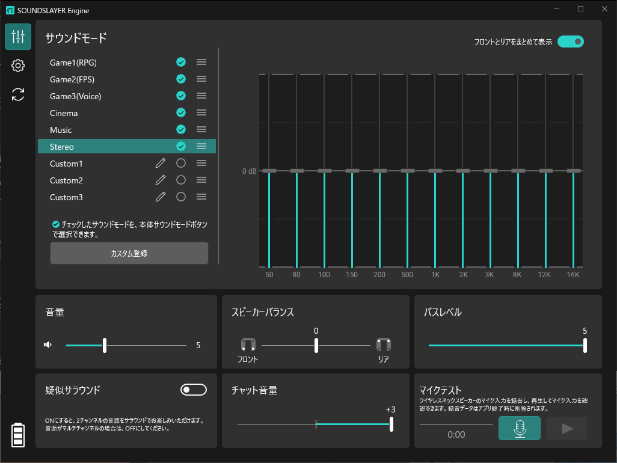The width and height of the screenshot is (617, 463).
Task: Start mic test recording with microphone button
Action: (520, 428)
